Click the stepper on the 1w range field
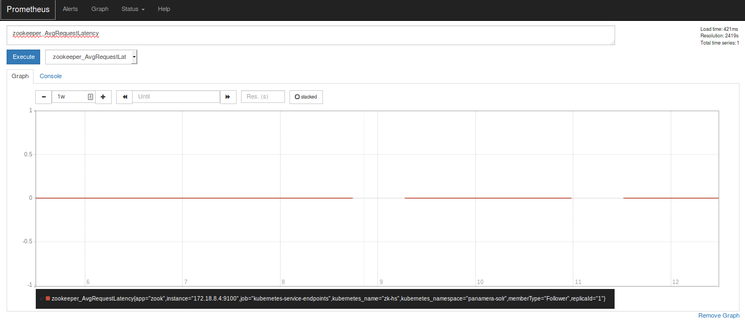This screenshot has height=322, width=745. [90, 97]
